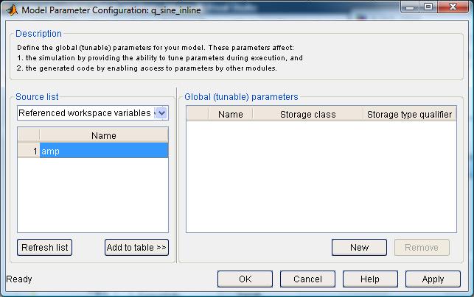Click the Apply button
The width and height of the screenshot is (474, 297).
point(433,279)
